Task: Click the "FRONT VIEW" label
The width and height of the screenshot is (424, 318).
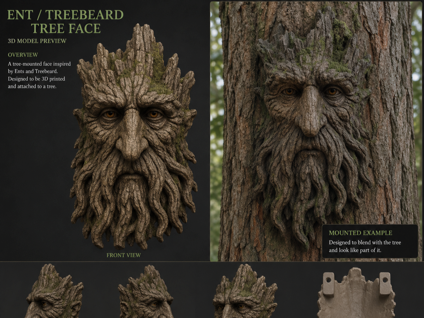Action: tap(124, 255)
